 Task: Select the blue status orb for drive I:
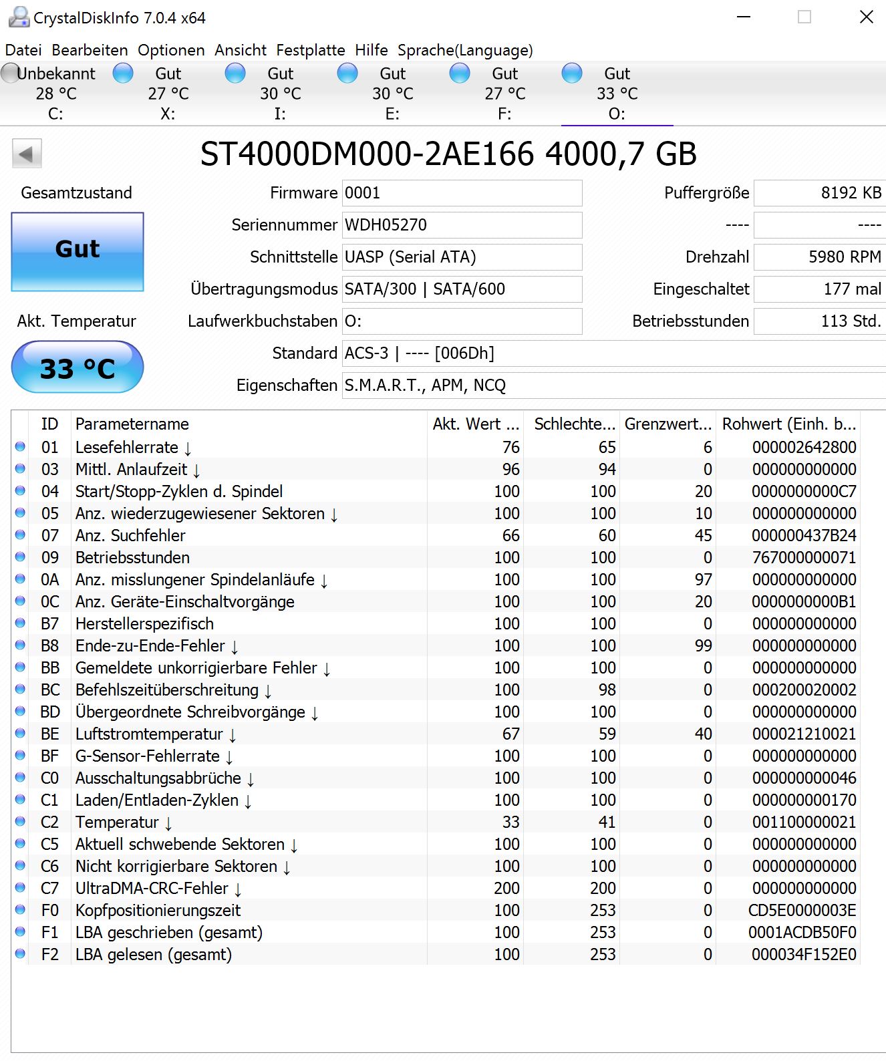click(235, 73)
